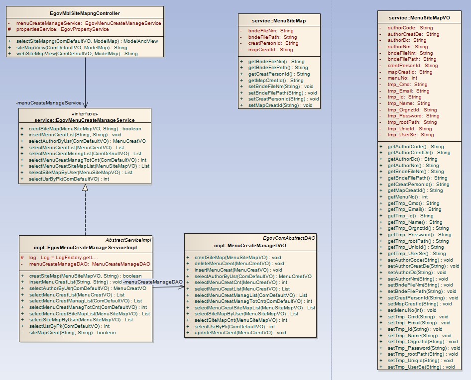Click the service::MenuSiteMapVO class header
Image resolution: width=471 pixels, height=380 pixels.
(x=419, y=17)
